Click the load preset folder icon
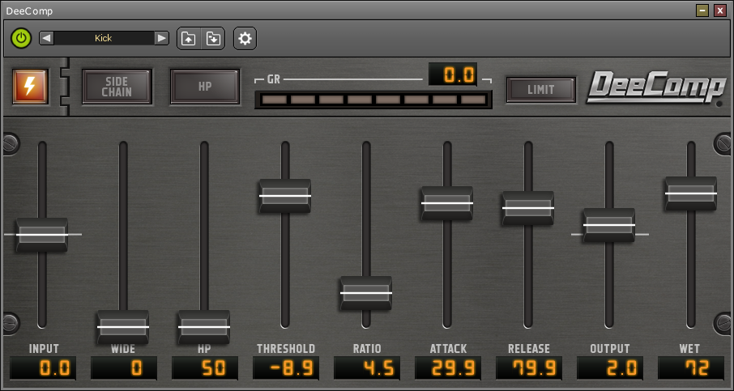 click(x=189, y=38)
